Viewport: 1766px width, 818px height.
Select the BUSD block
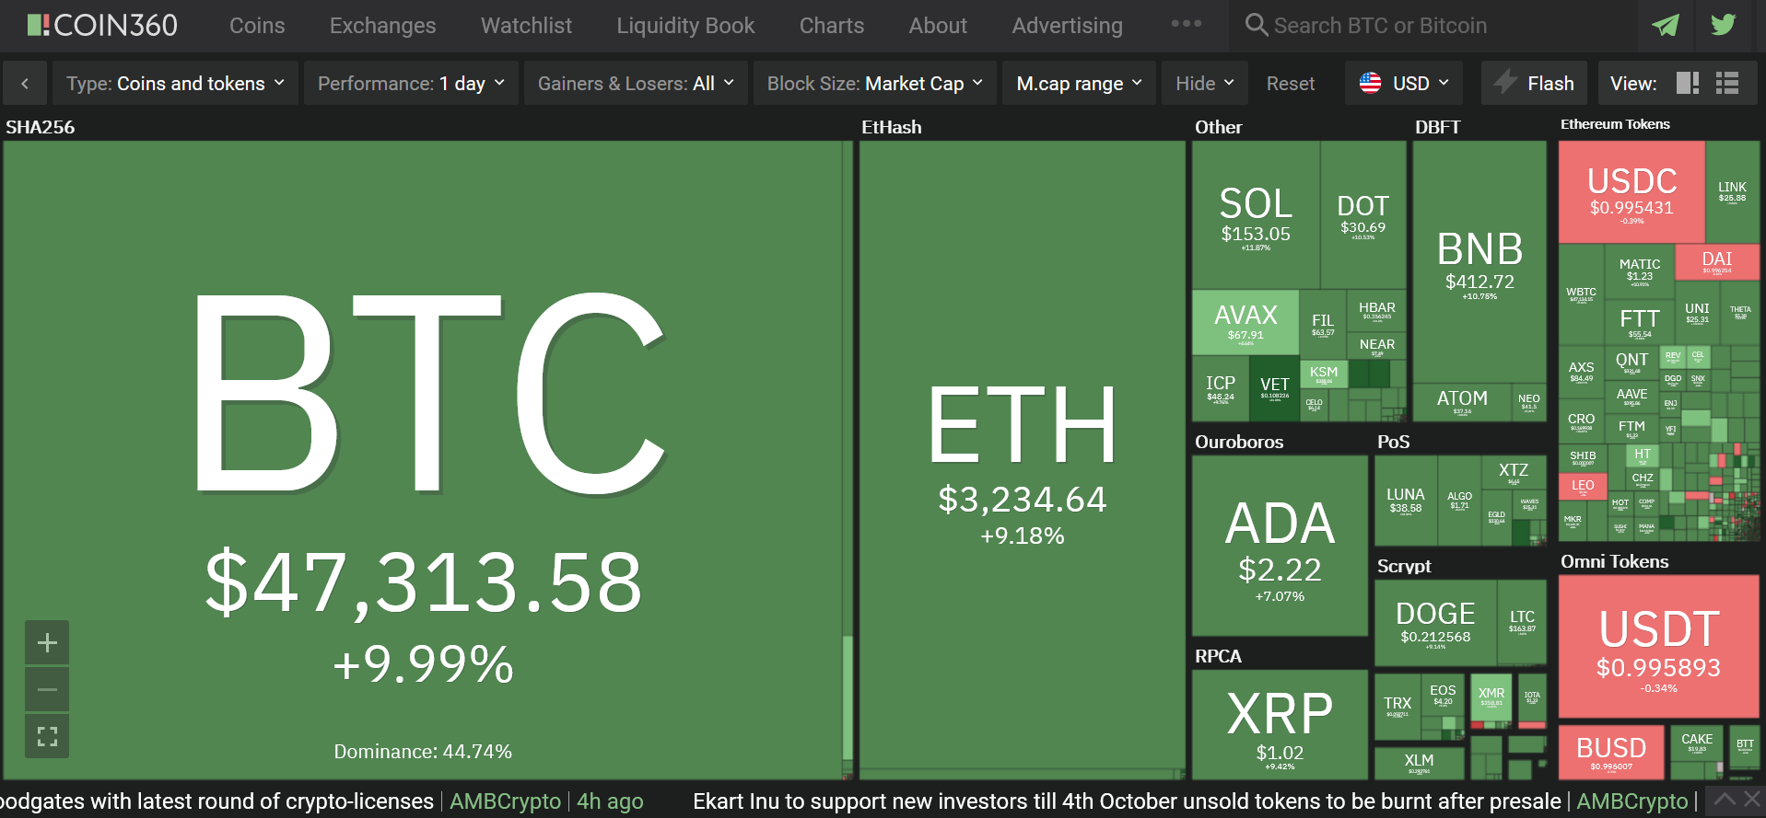(1611, 753)
